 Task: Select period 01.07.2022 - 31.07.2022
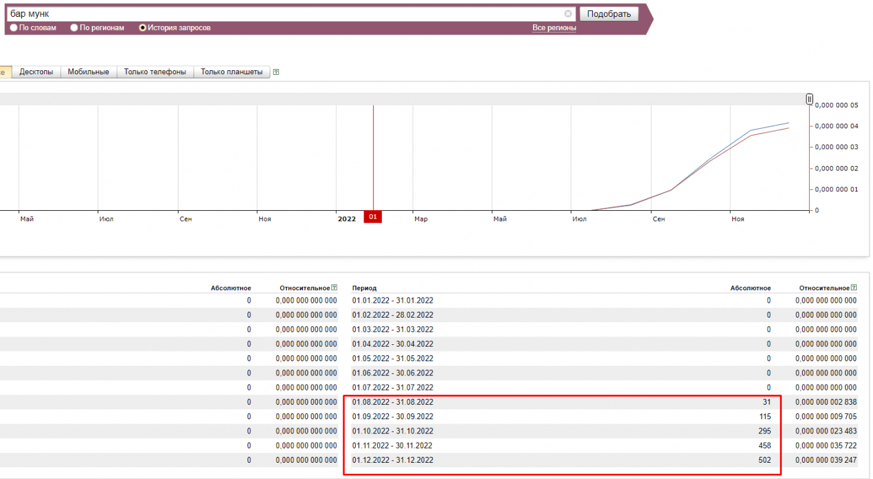point(393,387)
